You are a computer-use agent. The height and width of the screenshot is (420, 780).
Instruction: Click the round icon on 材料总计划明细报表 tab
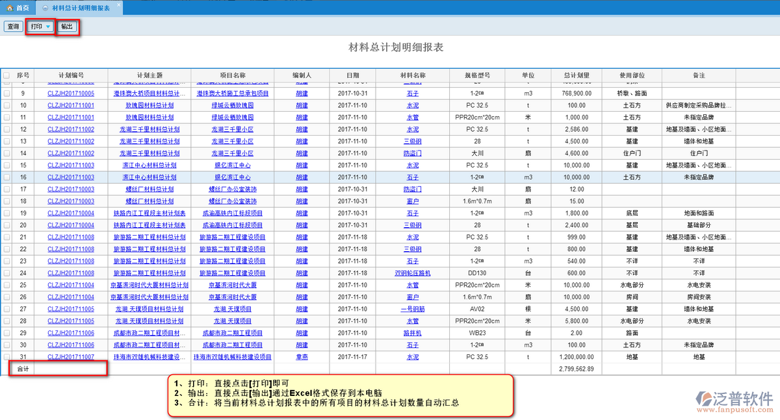[x=44, y=8]
